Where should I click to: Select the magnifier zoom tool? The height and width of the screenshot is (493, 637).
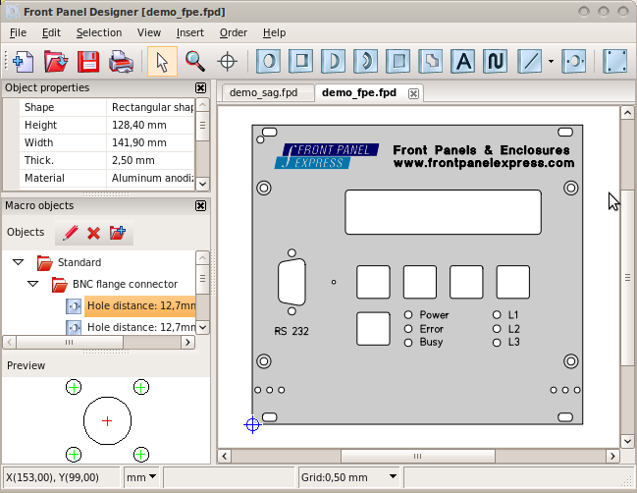pos(195,61)
